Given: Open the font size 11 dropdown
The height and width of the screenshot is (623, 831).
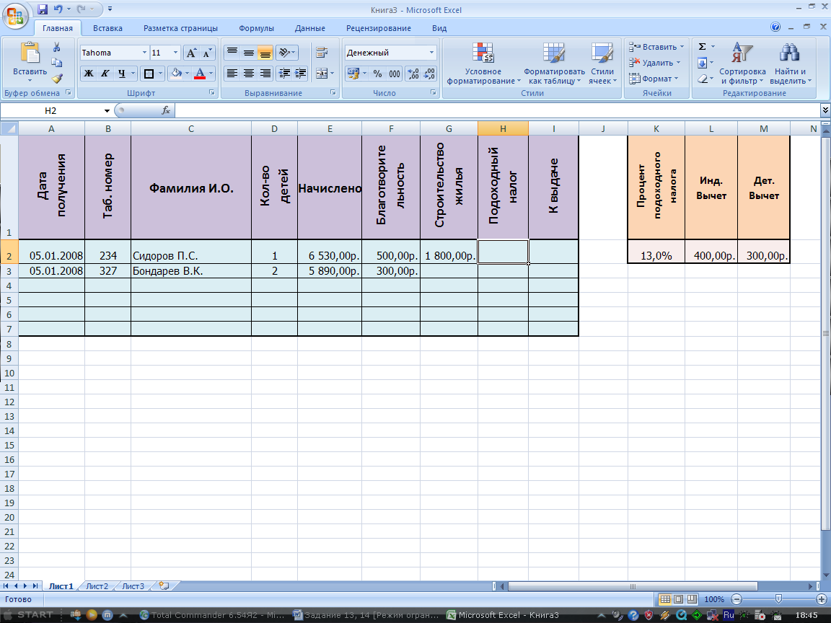Looking at the screenshot, I should (x=175, y=53).
